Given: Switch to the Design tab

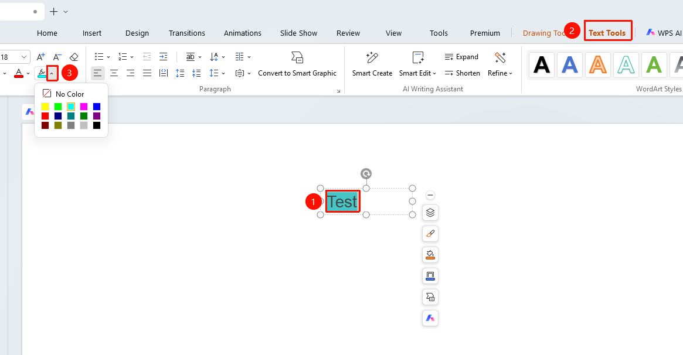Looking at the screenshot, I should (137, 33).
